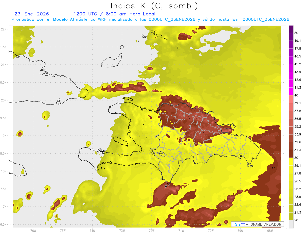Image resolution: width=303 pixels, height=234 pixels.
Task: Select the dark brown swatch between 31.3 and 30
Action: point(291,154)
